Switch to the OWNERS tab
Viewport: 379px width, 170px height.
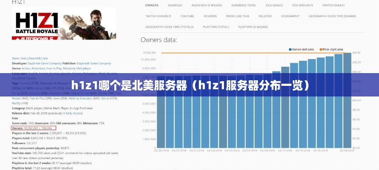[152, 6]
